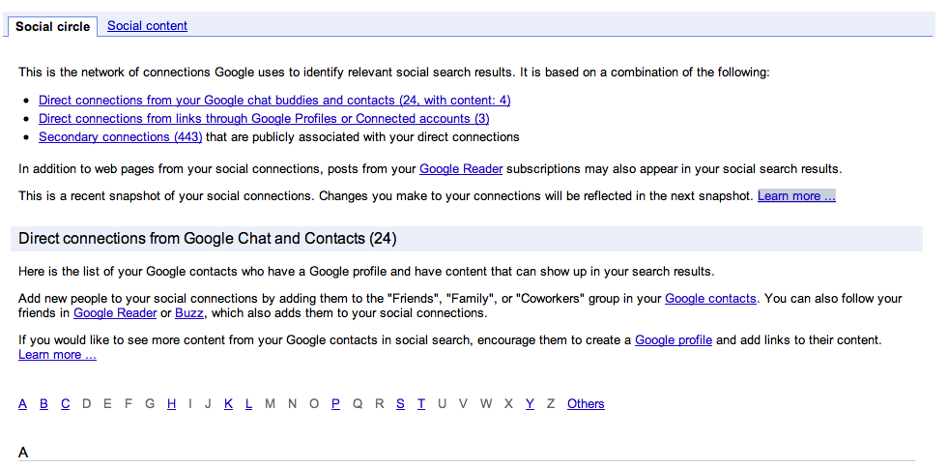Jump to letter A in alphabet index
948x469 pixels.
point(23,403)
